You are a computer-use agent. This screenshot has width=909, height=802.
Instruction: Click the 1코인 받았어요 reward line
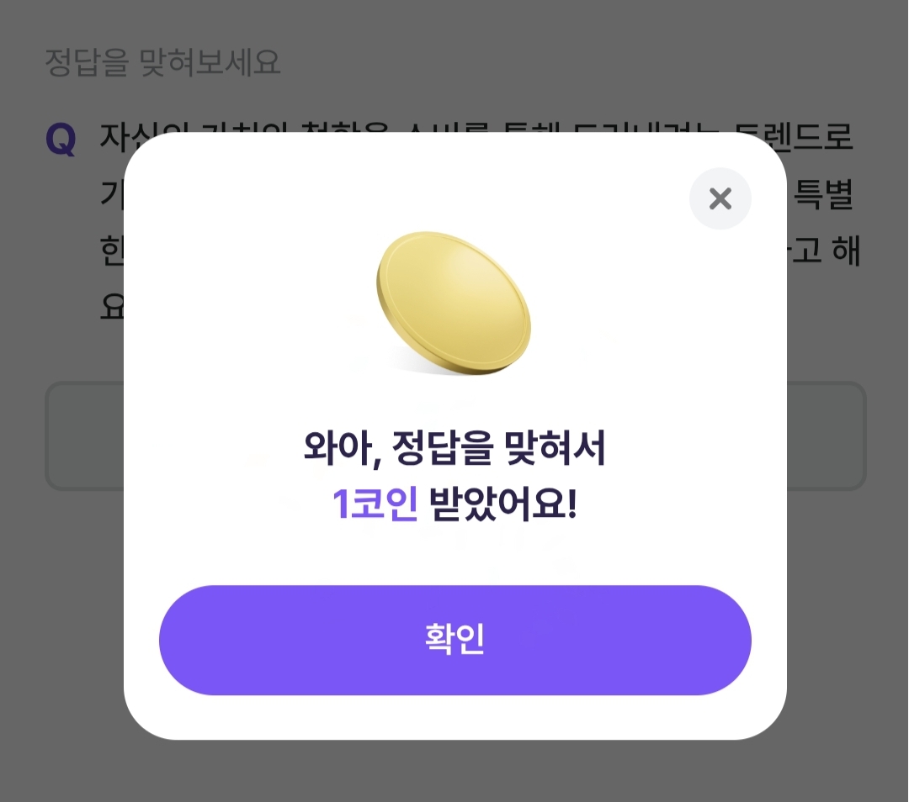tap(454, 501)
